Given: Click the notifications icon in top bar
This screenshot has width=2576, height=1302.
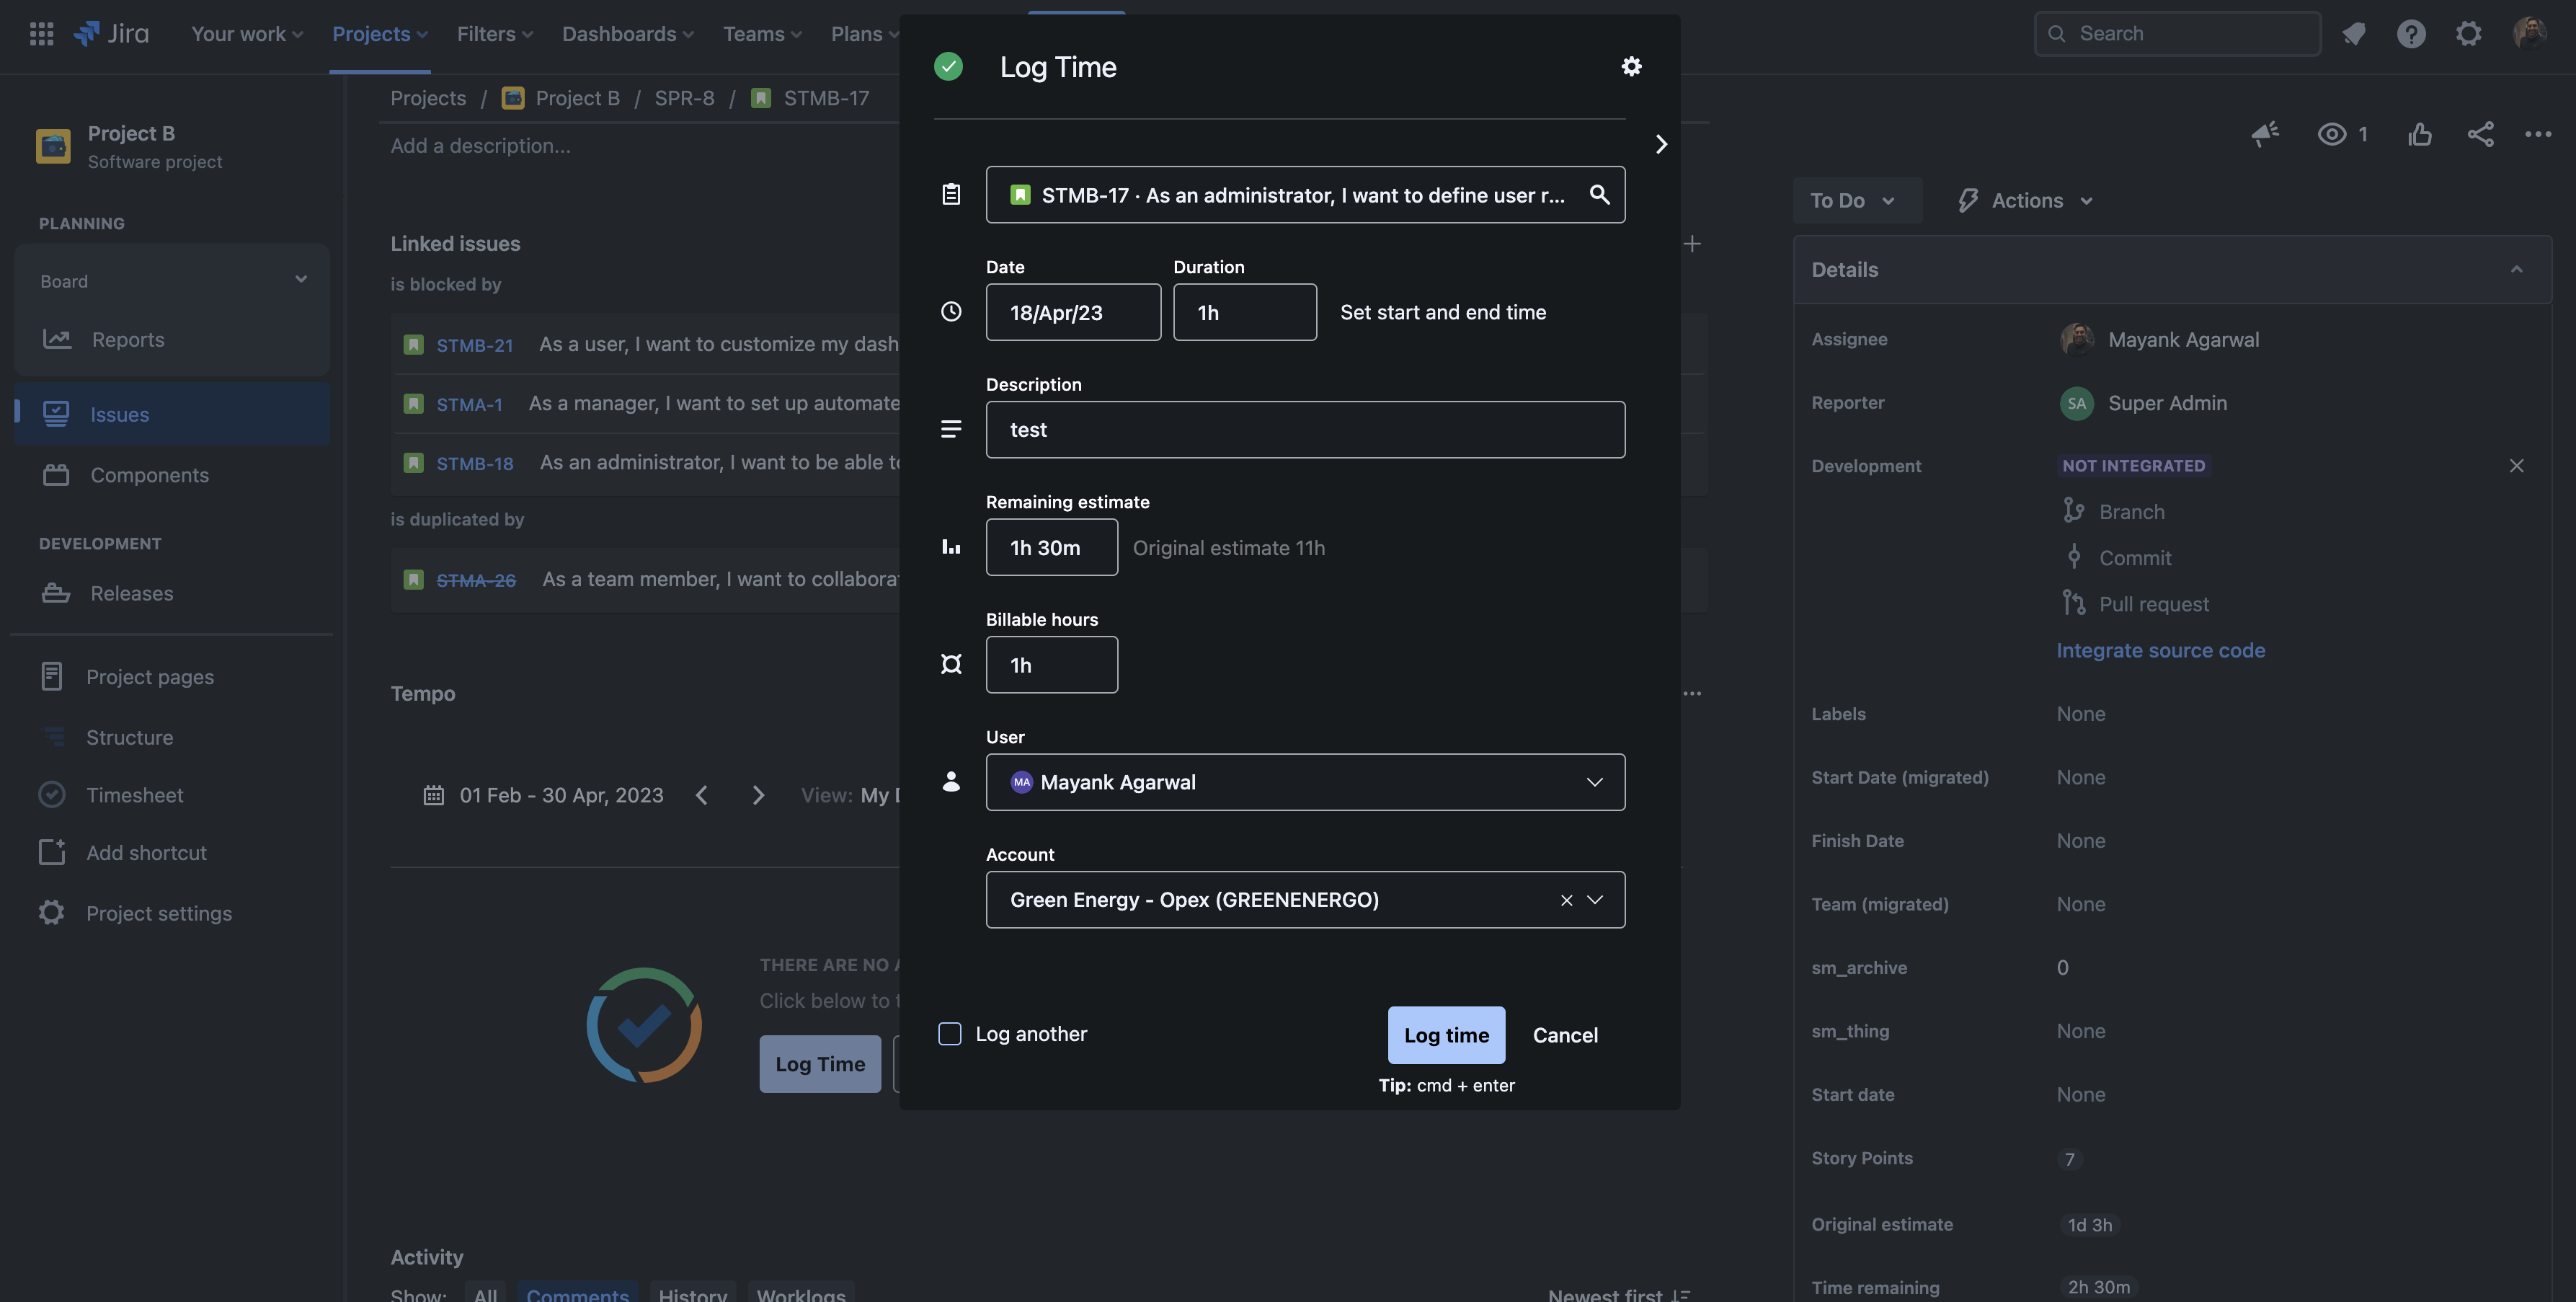Looking at the screenshot, I should 2353,34.
